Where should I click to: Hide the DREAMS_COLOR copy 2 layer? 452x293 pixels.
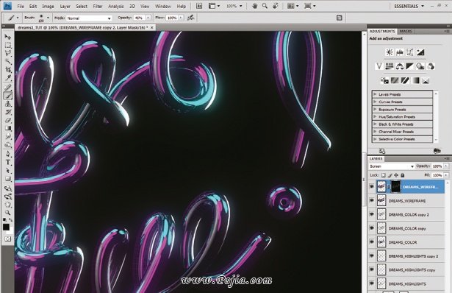coord(372,214)
